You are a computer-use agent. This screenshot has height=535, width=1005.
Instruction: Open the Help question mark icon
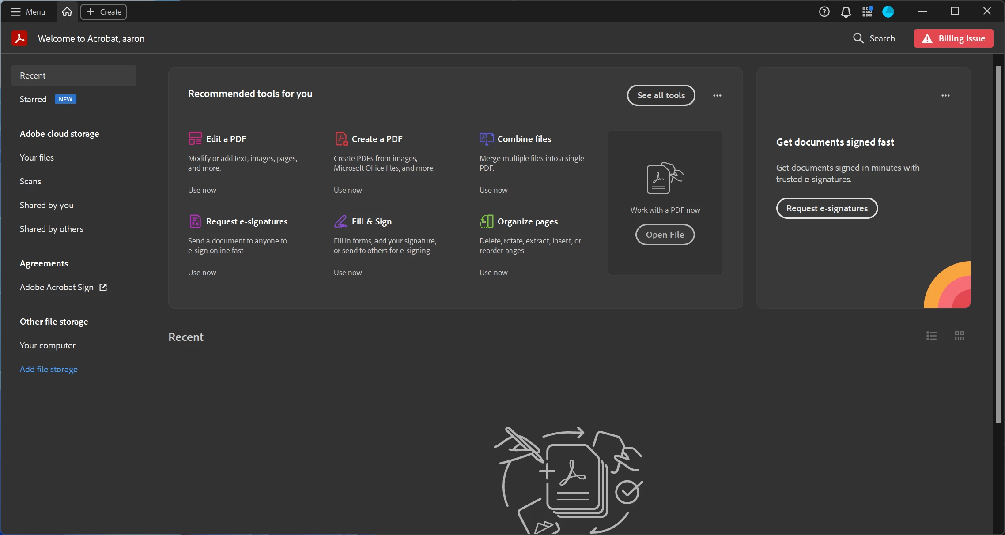[824, 12]
